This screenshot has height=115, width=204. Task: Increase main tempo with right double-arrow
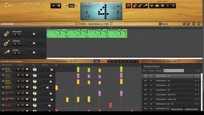76,6
